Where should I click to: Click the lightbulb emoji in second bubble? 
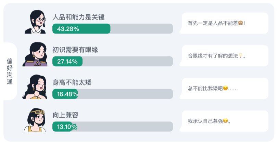pos(240,55)
